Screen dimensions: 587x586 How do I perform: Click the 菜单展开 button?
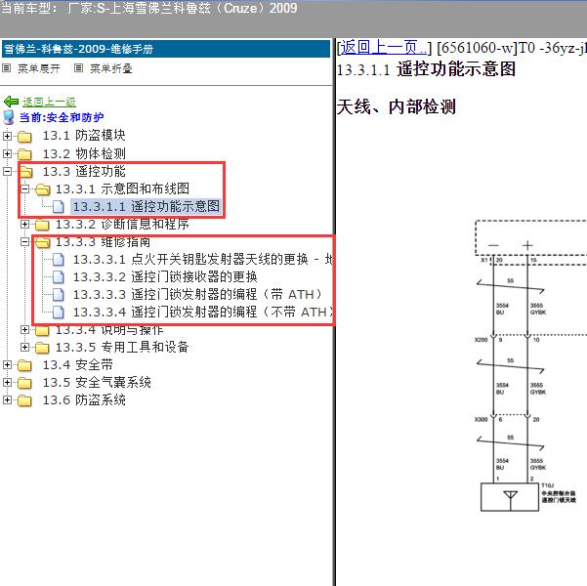pos(39,68)
